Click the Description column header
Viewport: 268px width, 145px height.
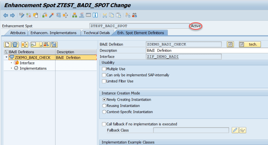click(76, 52)
